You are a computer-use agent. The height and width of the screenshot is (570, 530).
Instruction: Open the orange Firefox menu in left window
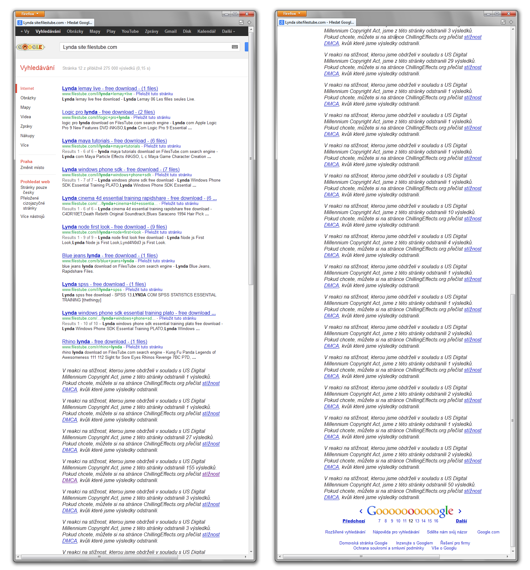[x=30, y=14]
